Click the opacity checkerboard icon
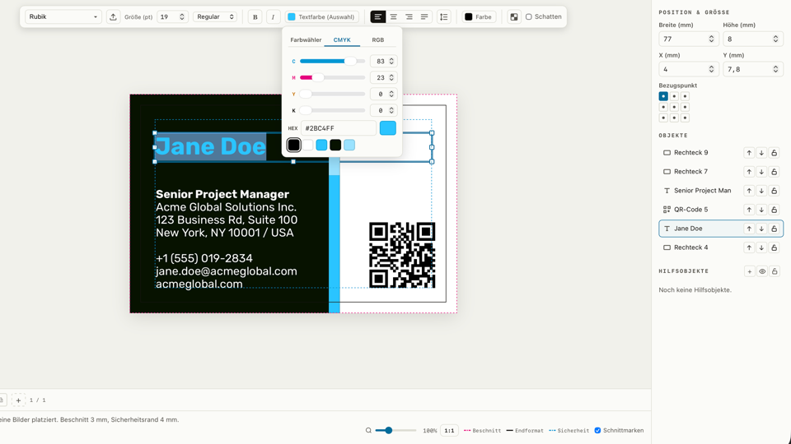791x444 pixels. tap(513, 16)
